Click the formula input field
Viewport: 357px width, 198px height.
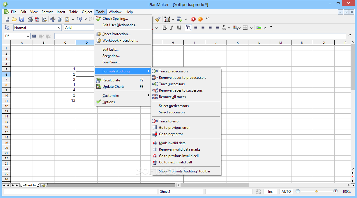[x=200, y=36]
